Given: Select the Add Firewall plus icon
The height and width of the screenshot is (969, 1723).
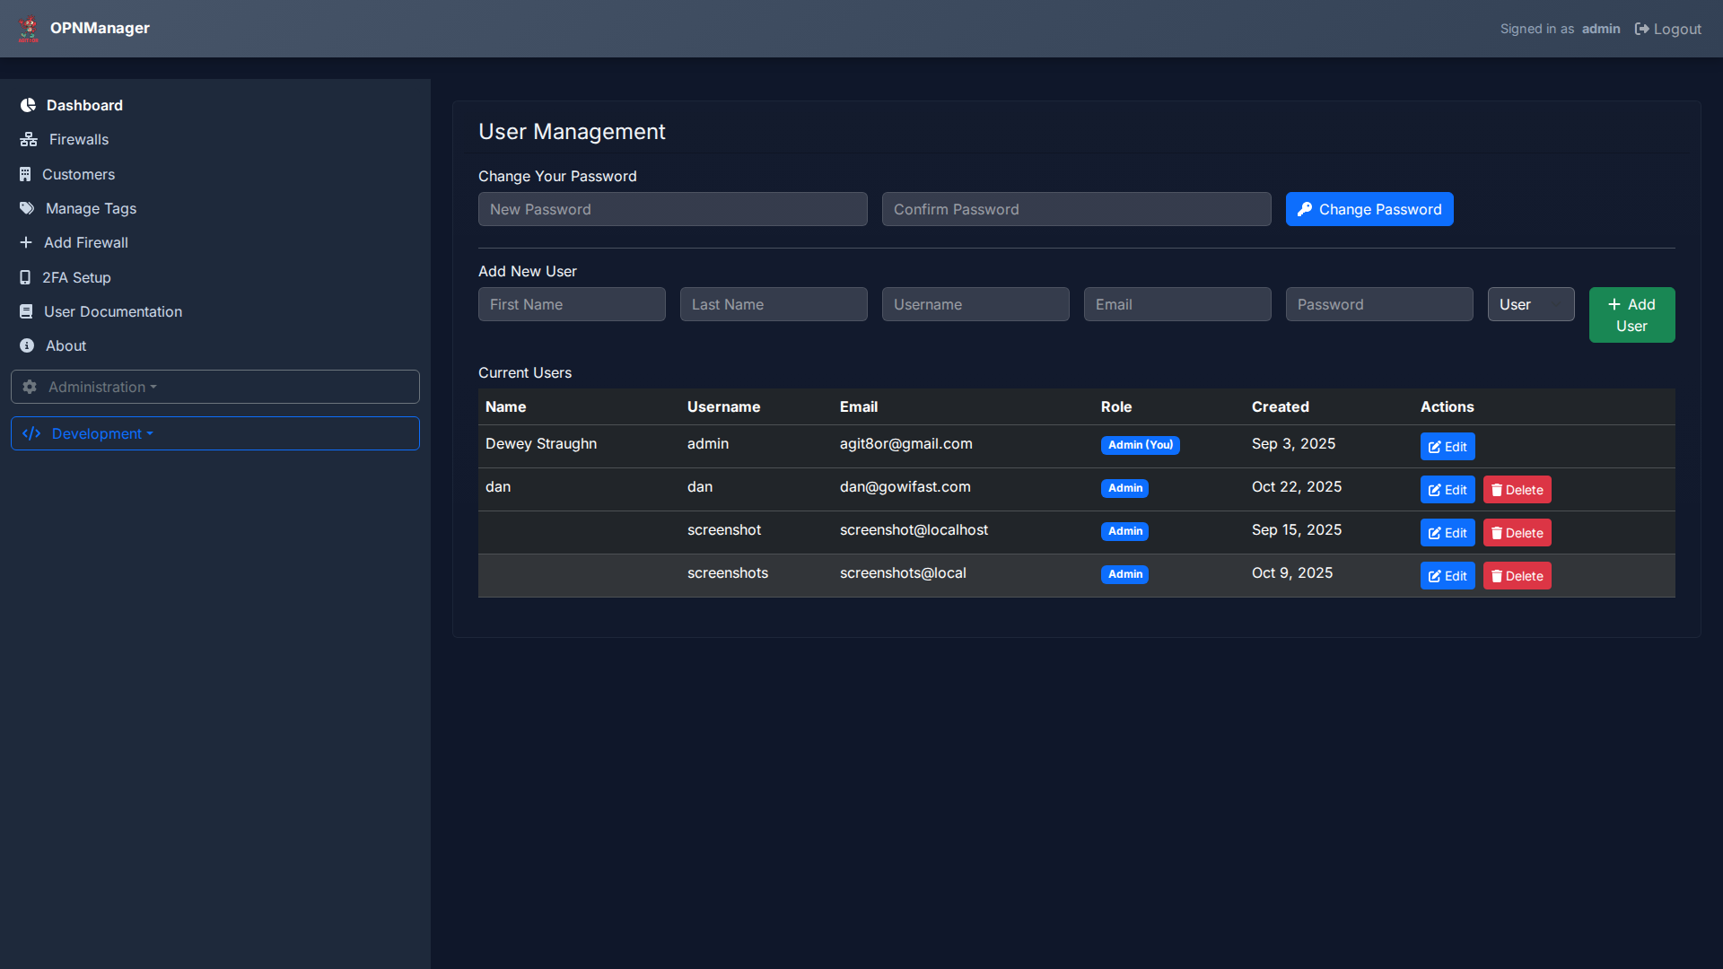Looking at the screenshot, I should click(26, 242).
